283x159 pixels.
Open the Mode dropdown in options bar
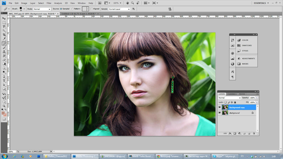click(x=42, y=9)
